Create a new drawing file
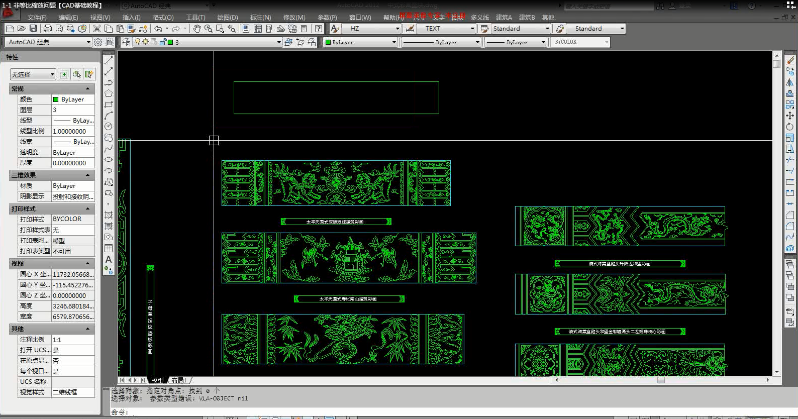Viewport: 798px width, 419px height. [10, 29]
